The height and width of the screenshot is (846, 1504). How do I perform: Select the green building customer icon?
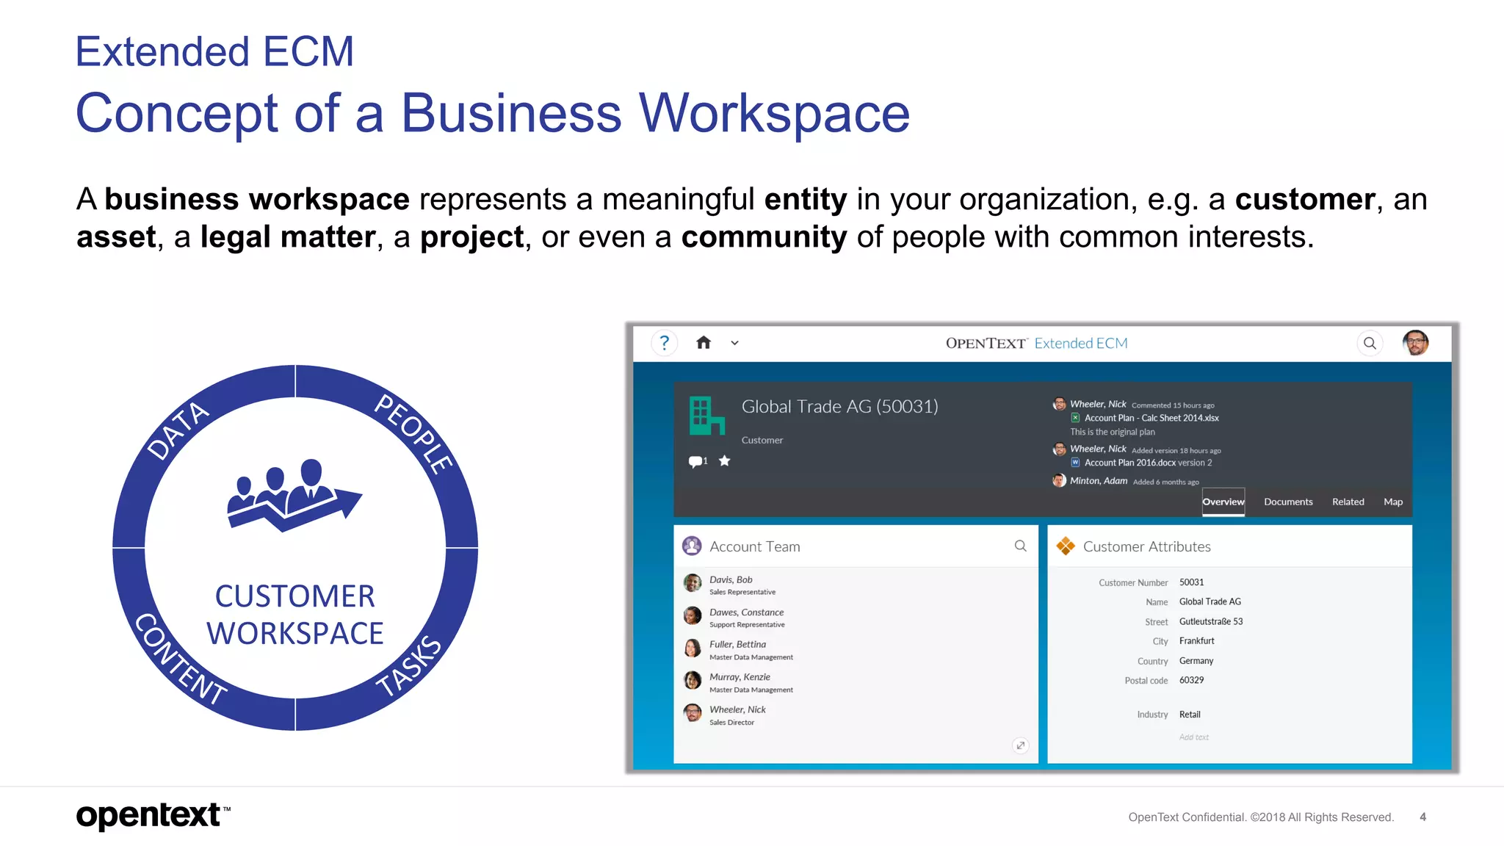point(707,416)
